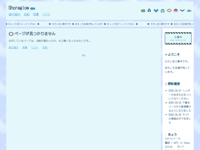Screen dimensions: 200x150
Task: Click the 2026.09.04 update history entry
Action: pyautogui.click(x=180, y=107)
